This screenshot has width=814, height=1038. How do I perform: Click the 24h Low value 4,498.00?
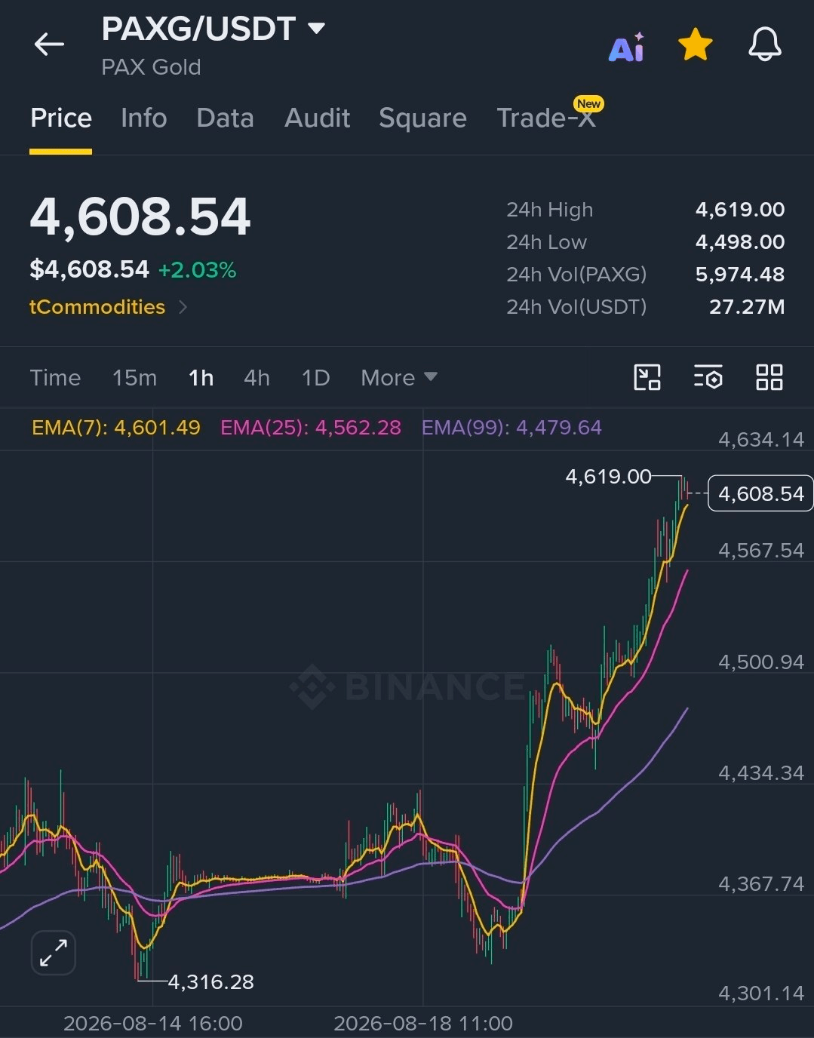(739, 242)
